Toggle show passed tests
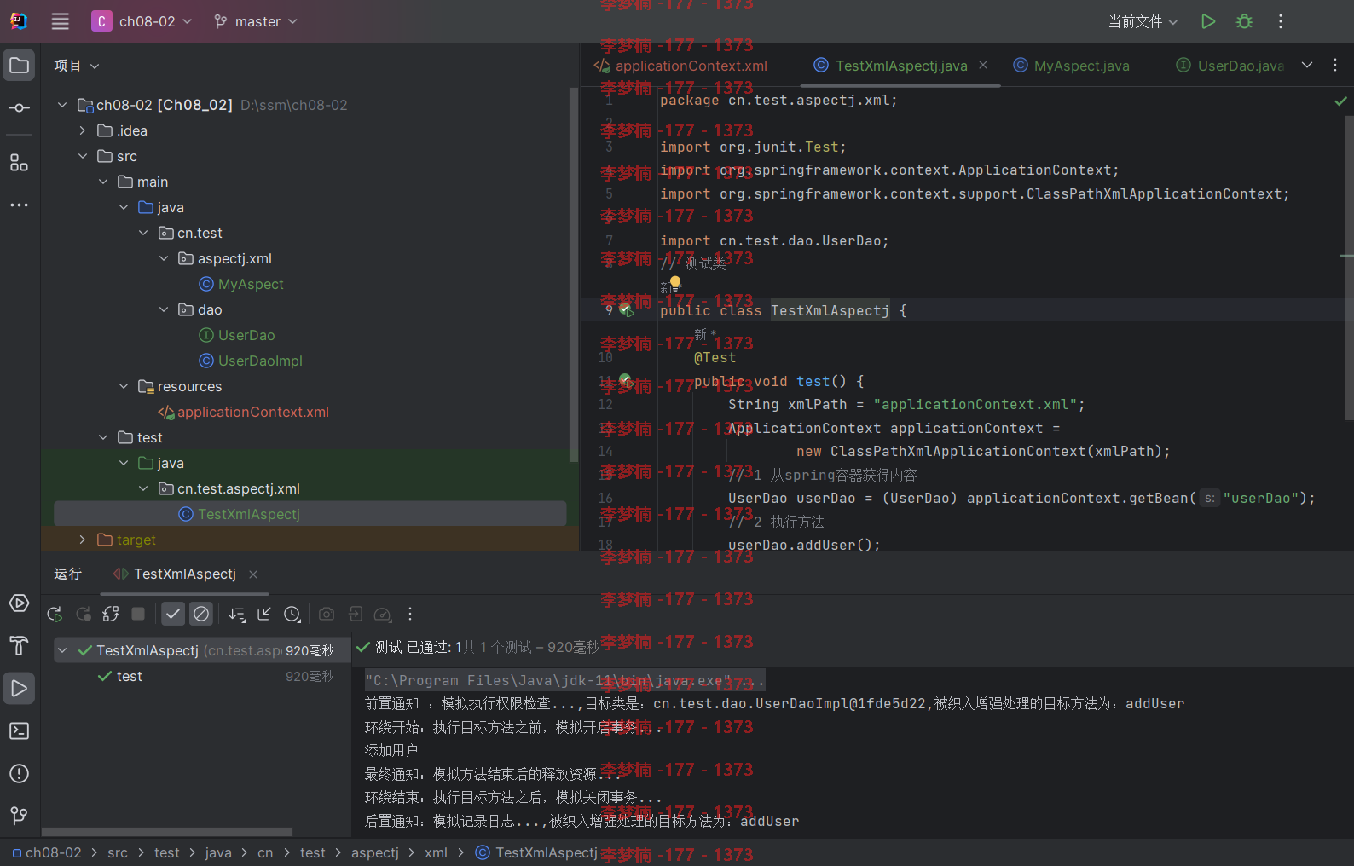The width and height of the screenshot is (1354, 866). (x=173, y=614)
